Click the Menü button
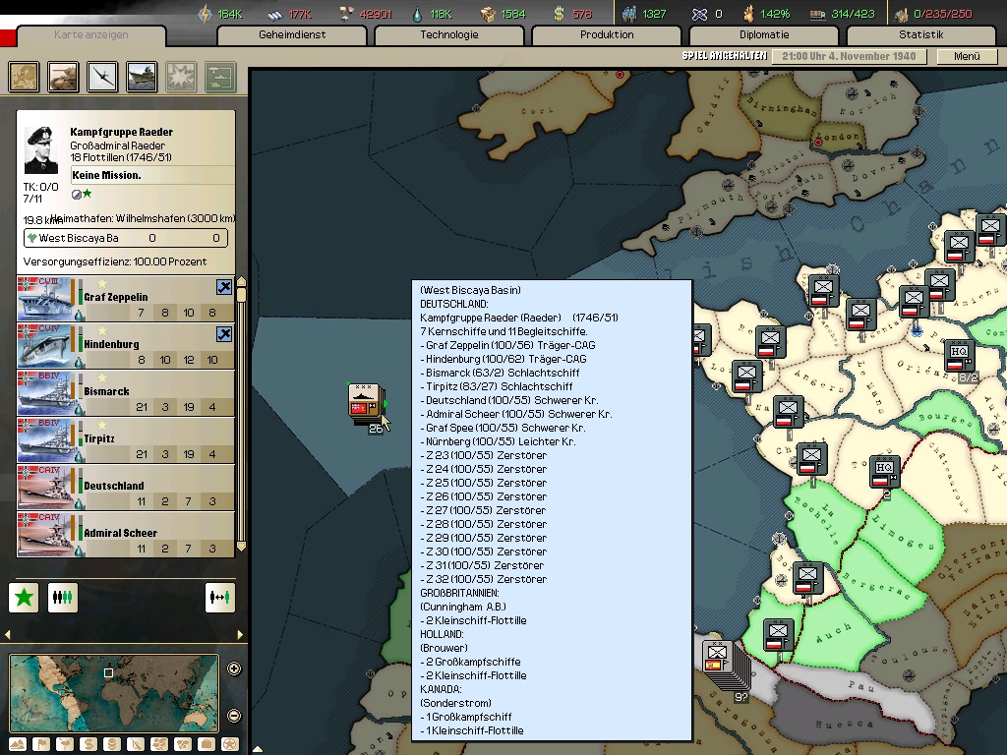Viewport: 1007px width, 755px height. 967,56
